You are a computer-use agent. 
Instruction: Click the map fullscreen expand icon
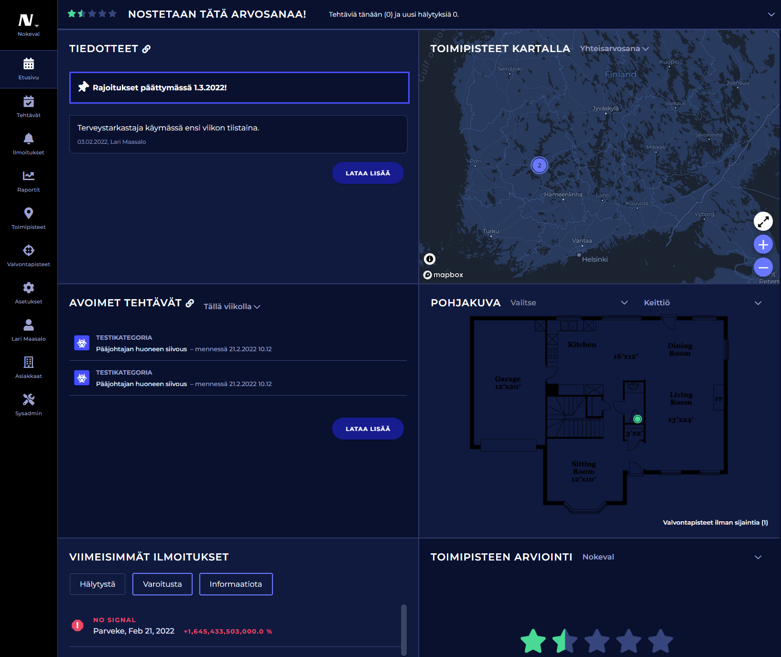pyautogui.click(x=763, y=221)
